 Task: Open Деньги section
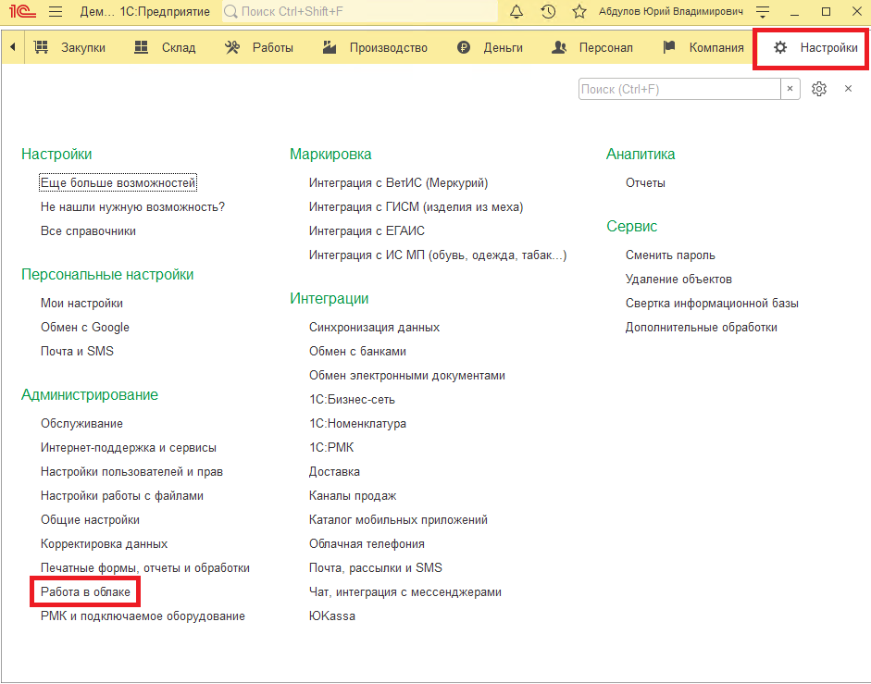tap(504, 48)
